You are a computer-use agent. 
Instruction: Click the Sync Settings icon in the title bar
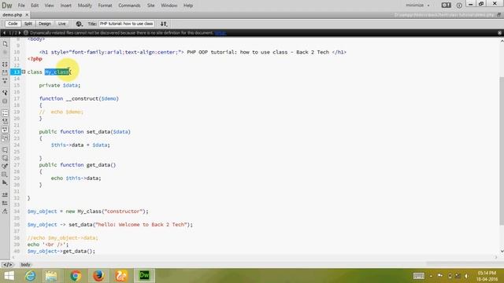(x=447, y=6)
